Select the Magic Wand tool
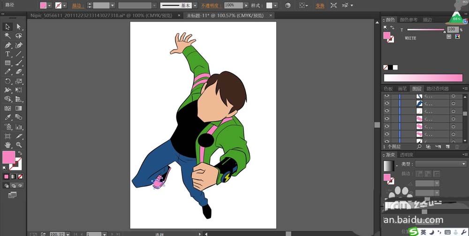The width and height of the screenshot is (469, 236). pos(8,36)
